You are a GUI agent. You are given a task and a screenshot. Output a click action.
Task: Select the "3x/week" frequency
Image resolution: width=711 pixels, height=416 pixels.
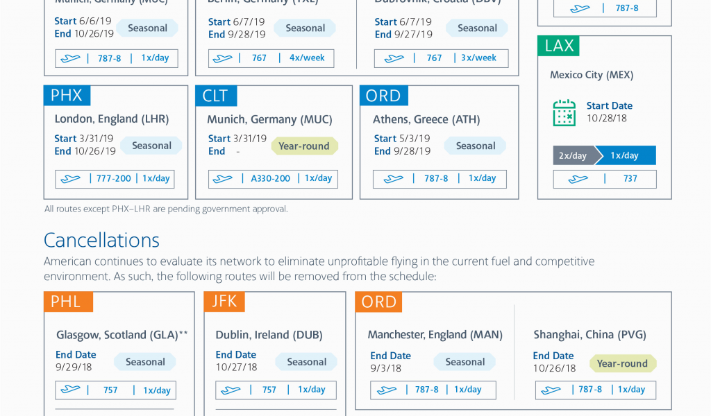click(479, 58)
